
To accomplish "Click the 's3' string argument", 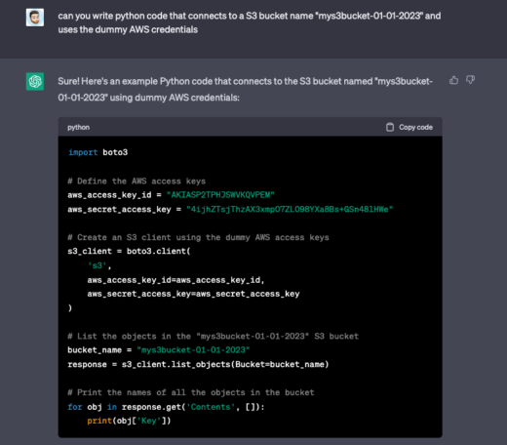I will pos(97,265).
